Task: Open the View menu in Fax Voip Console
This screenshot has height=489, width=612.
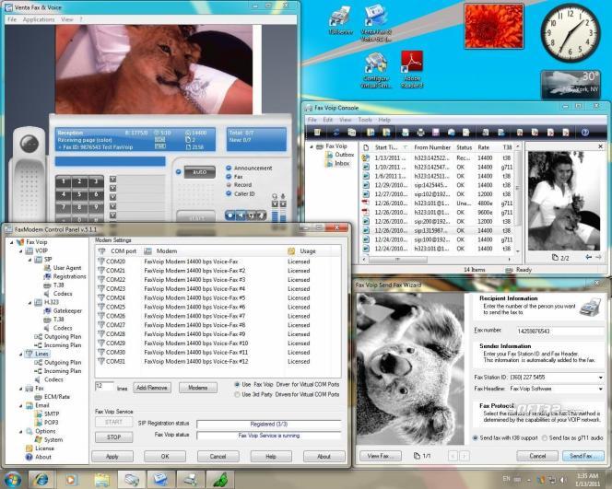Action: point(345,120)
